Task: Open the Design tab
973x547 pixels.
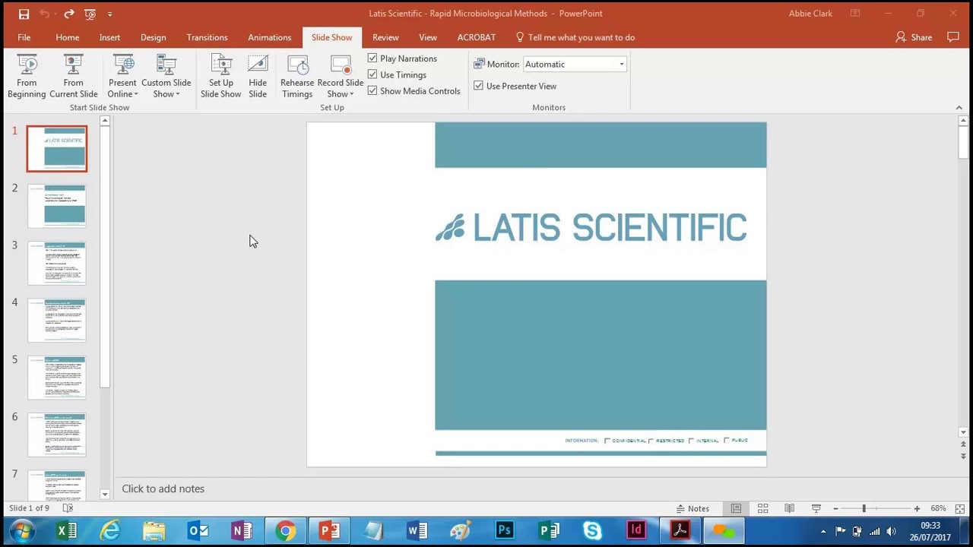Action: [153, 37]
